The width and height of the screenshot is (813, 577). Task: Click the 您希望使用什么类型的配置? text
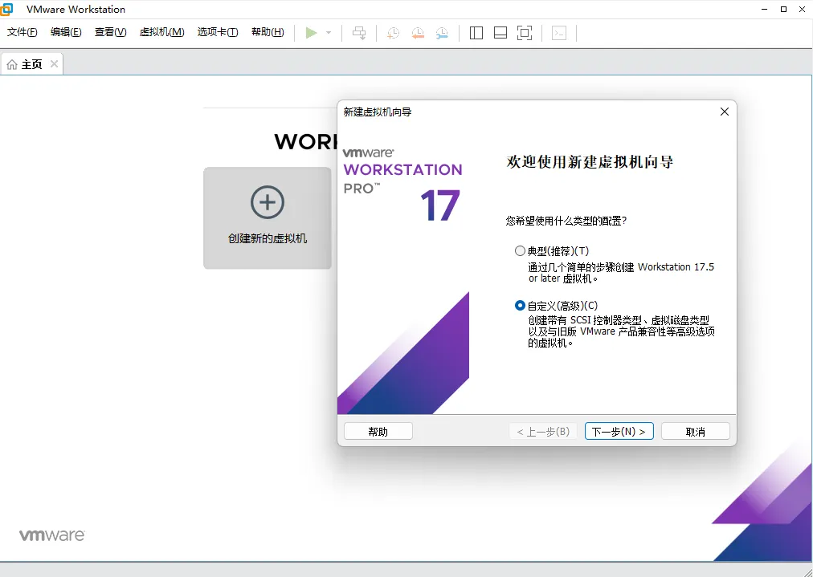pyautogui.click(x=566, y=221)
